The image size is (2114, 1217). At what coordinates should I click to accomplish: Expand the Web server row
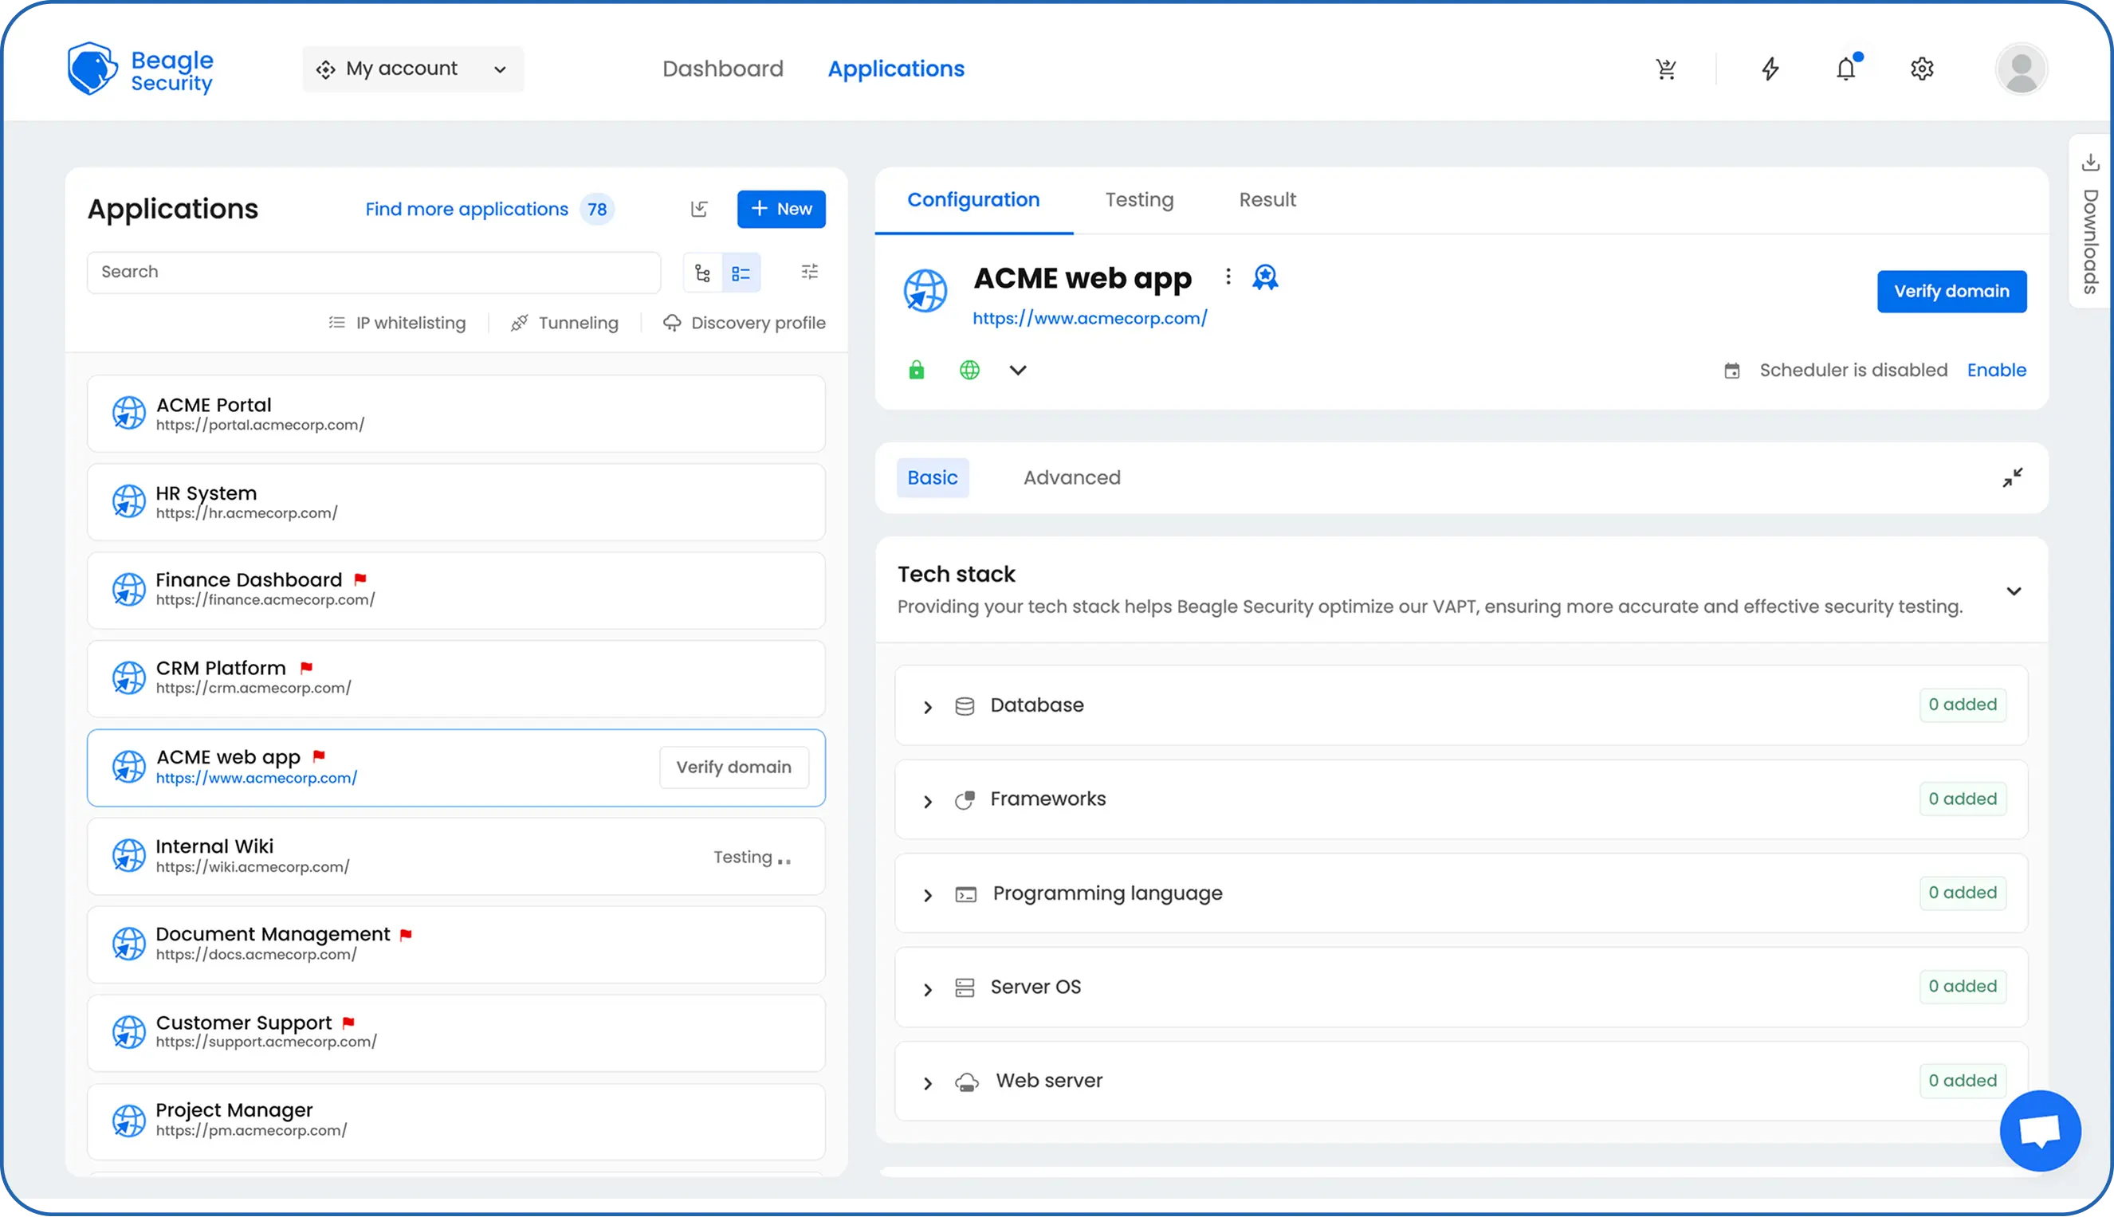[927, 1083]
